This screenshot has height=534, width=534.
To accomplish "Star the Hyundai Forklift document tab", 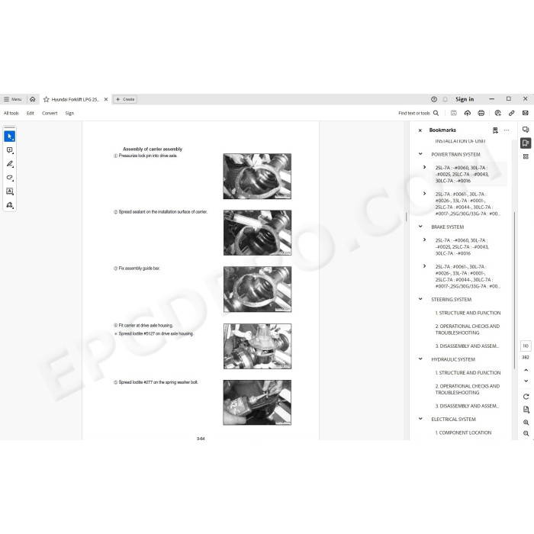I will [x=47, y=99].
